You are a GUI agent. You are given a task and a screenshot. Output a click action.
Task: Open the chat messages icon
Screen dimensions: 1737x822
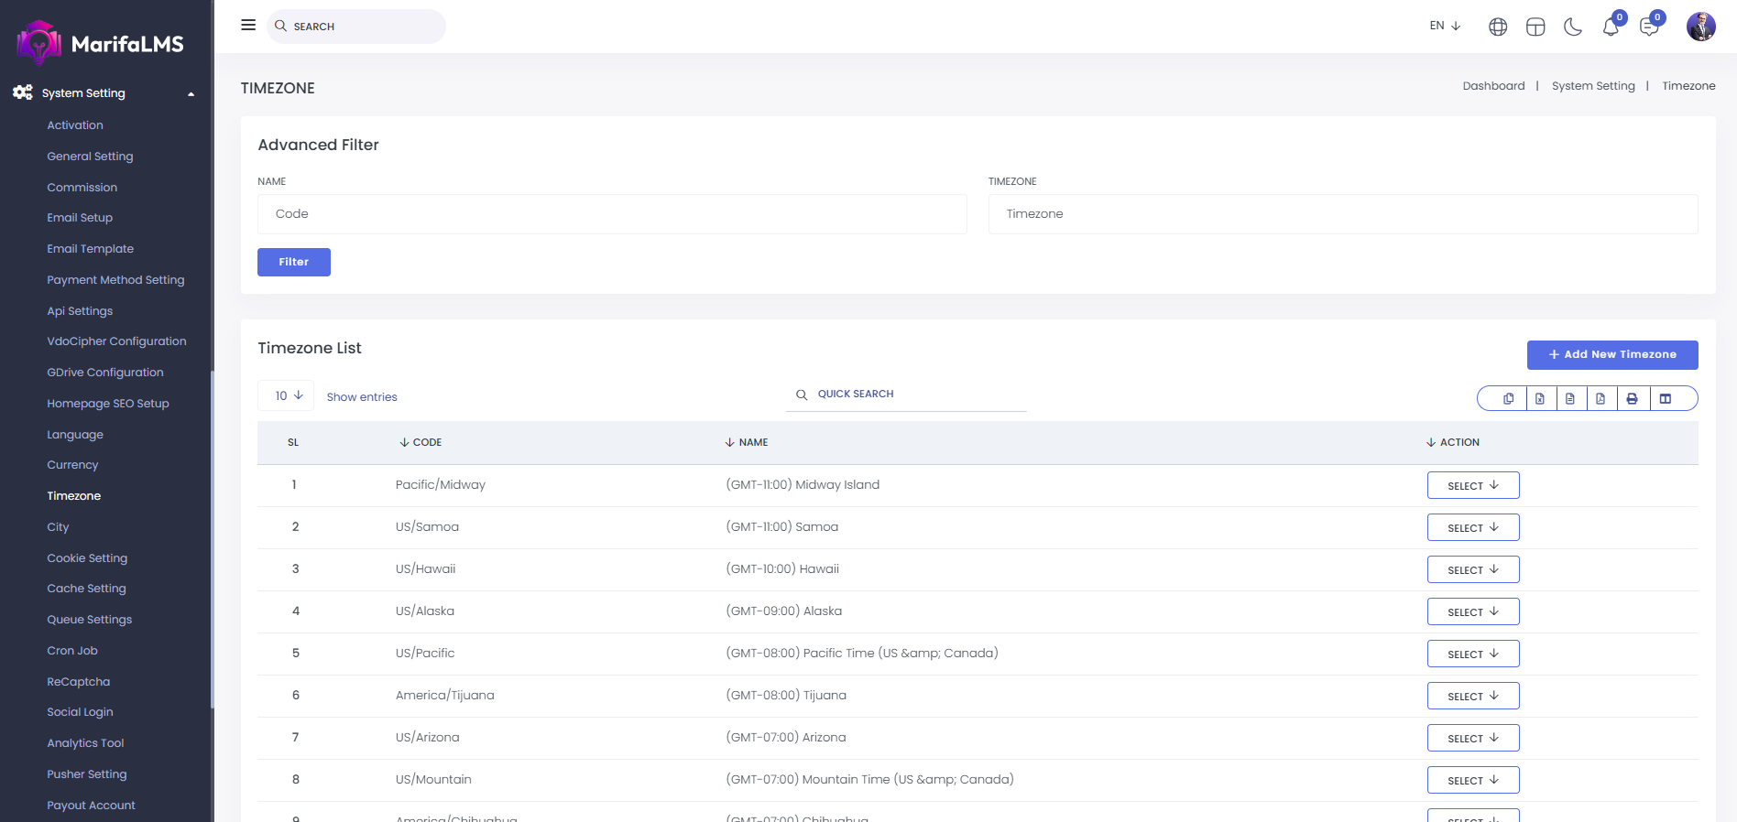coord(1649,27)
